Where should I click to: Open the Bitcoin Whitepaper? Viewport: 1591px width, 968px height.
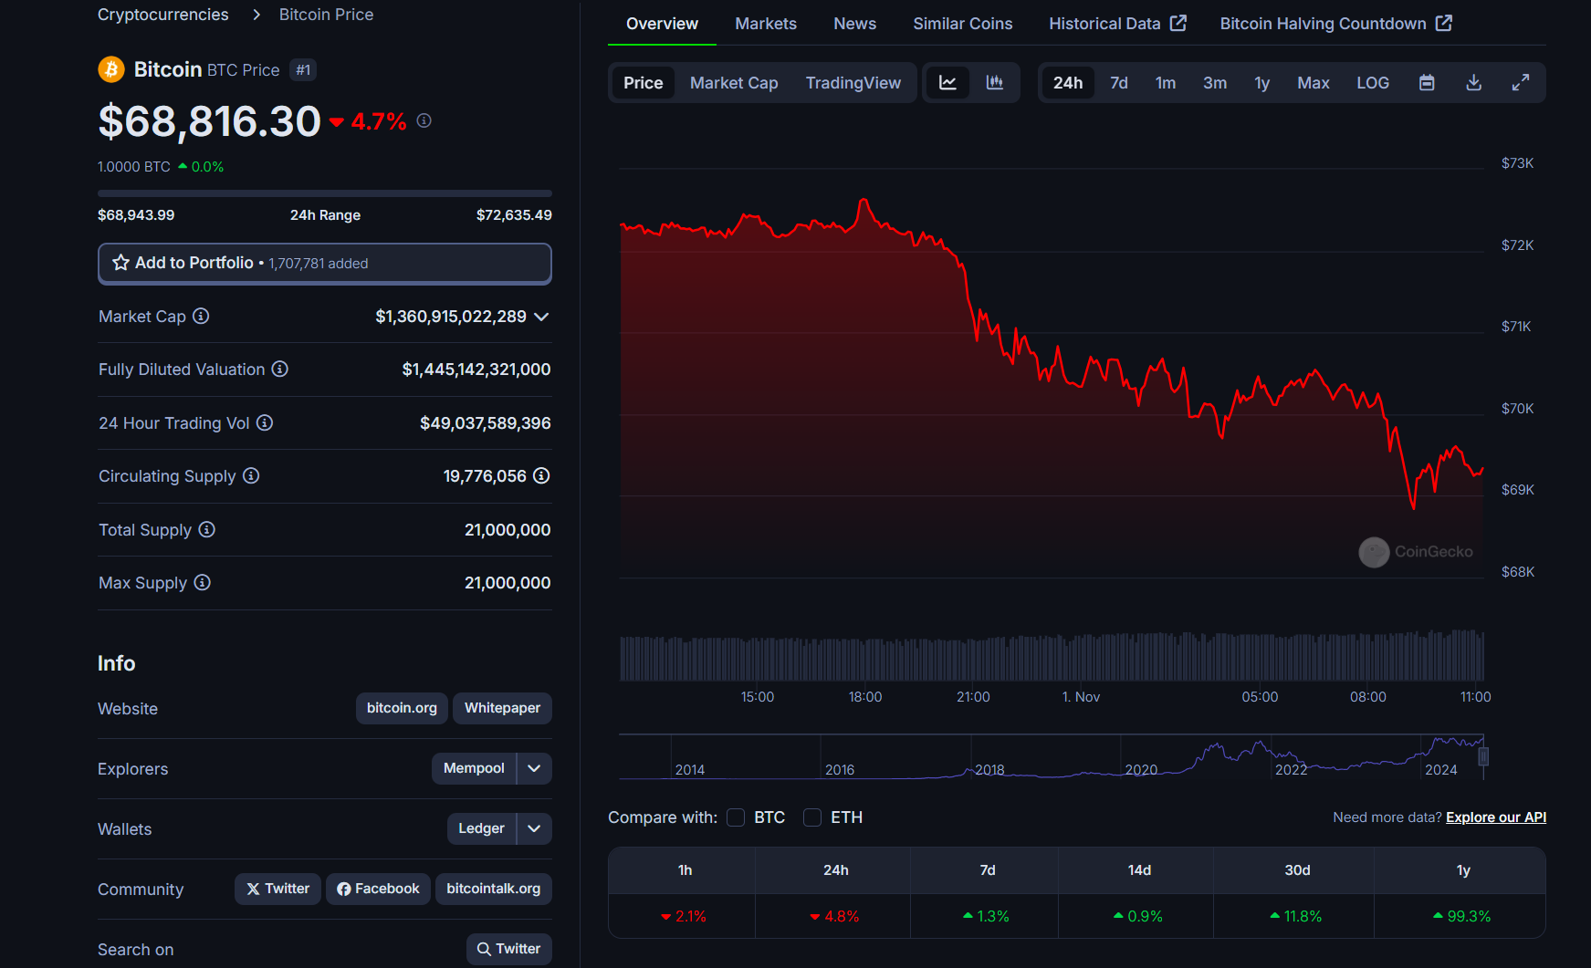[x=501, y=708]
